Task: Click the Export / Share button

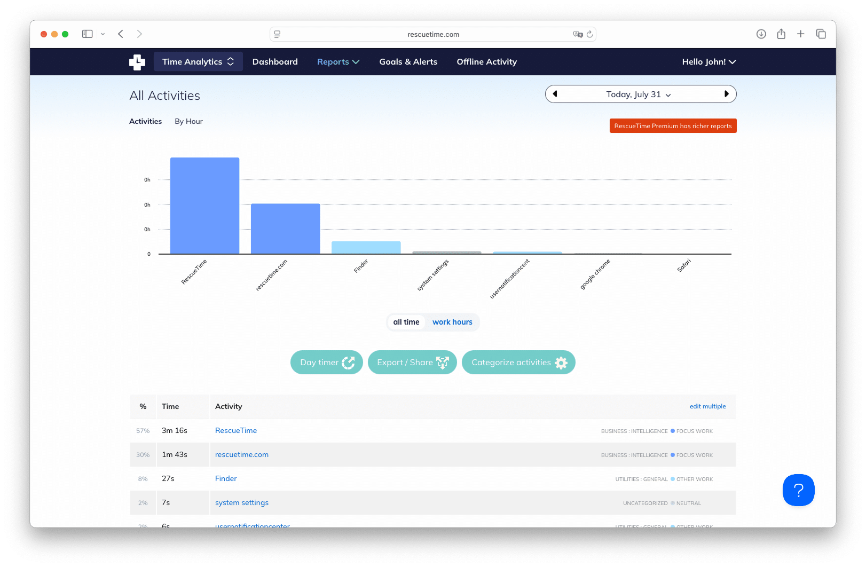Action: [412, 363]
